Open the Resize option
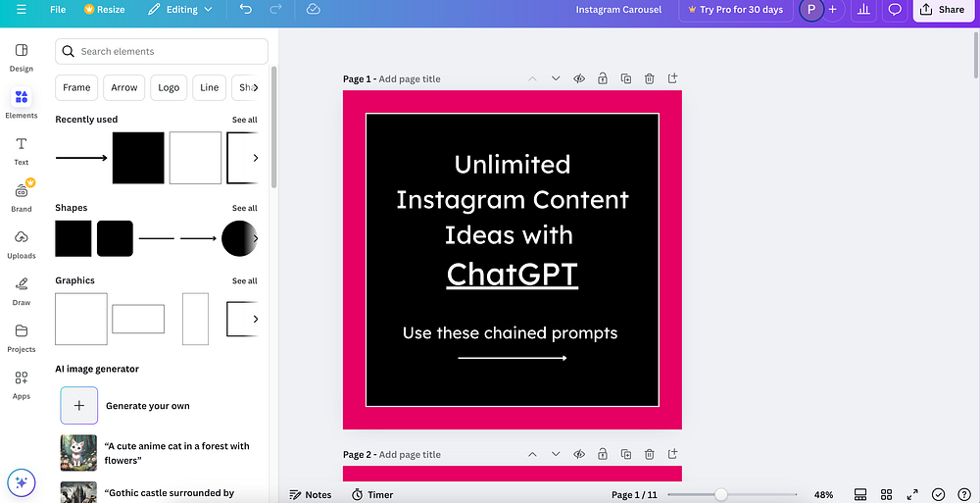Screen dimensions: 980x503 click(x=105, y=10)
